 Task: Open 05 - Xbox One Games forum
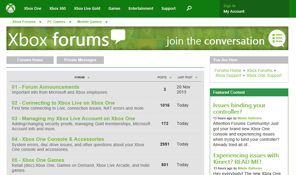click(x=38, y=160)
